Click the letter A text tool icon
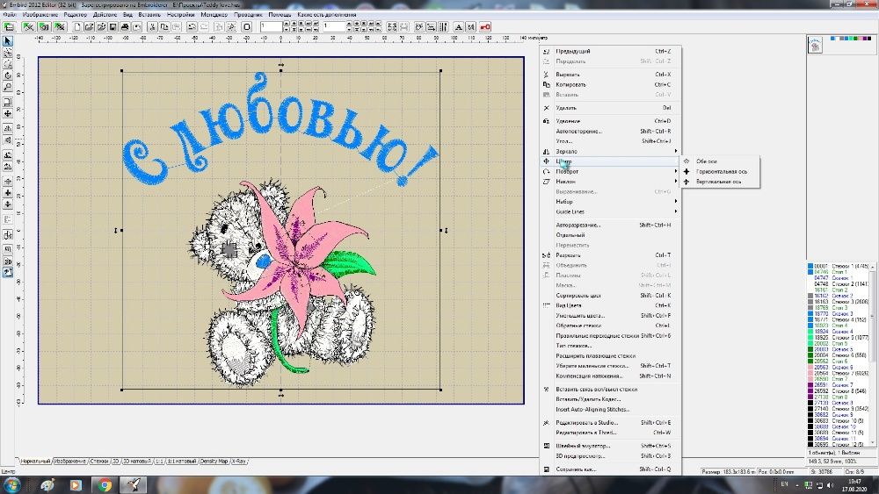This screenshot has height=494, width=879. coord(459,26)
